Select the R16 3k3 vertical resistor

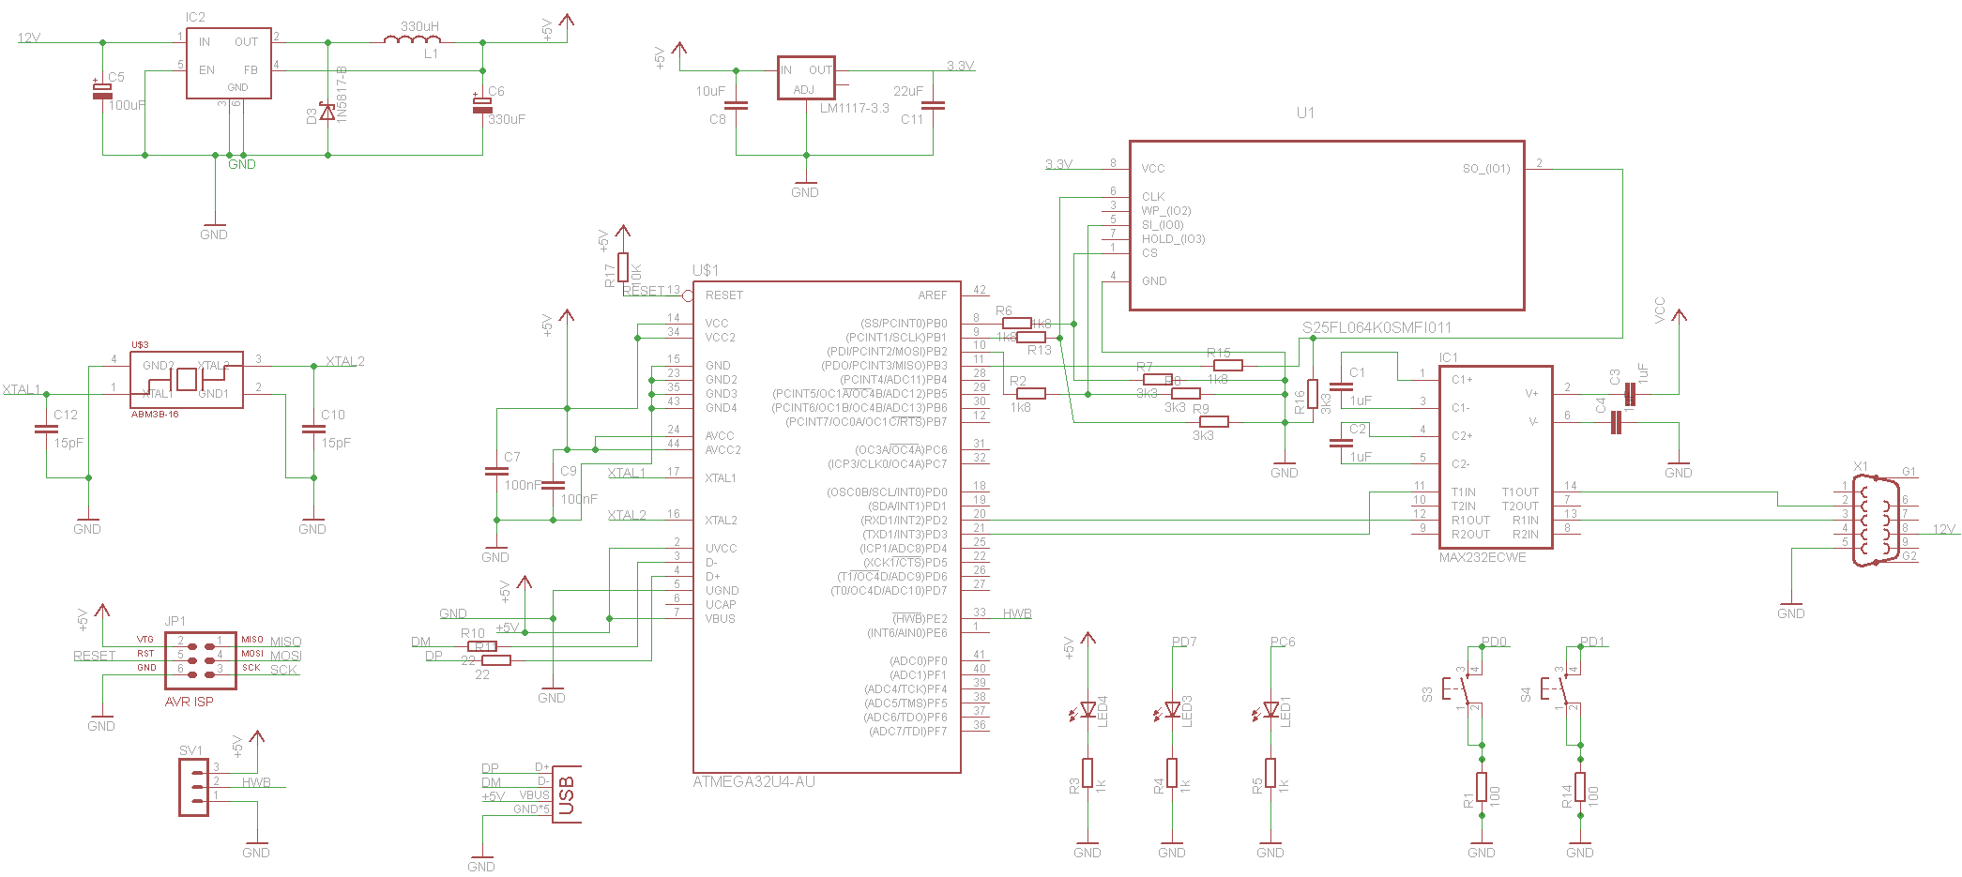point(1313,394)
